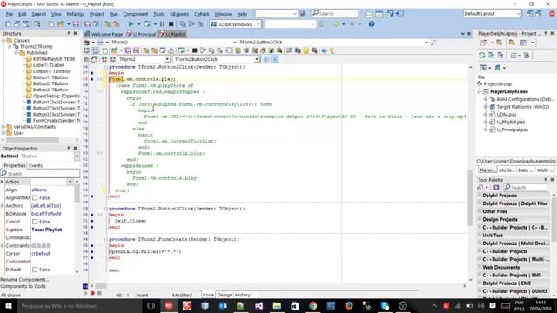
Task: Select ListBox1: TListBox in Structure tree
Action: pos(51,71)
